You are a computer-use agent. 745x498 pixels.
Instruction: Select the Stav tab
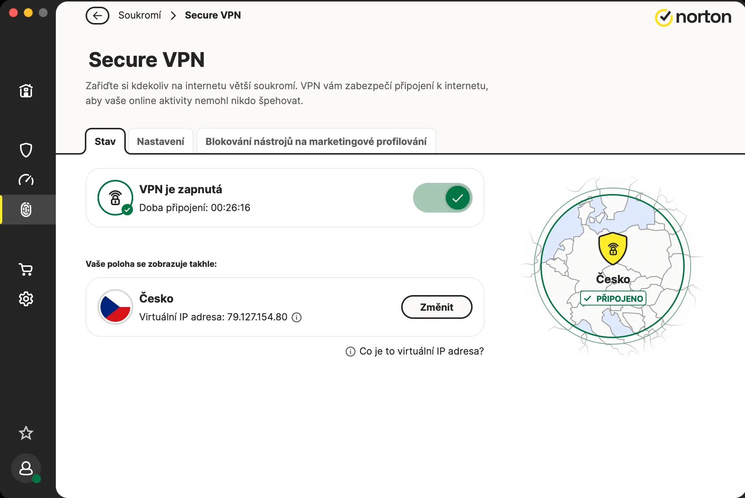point(105,142)
